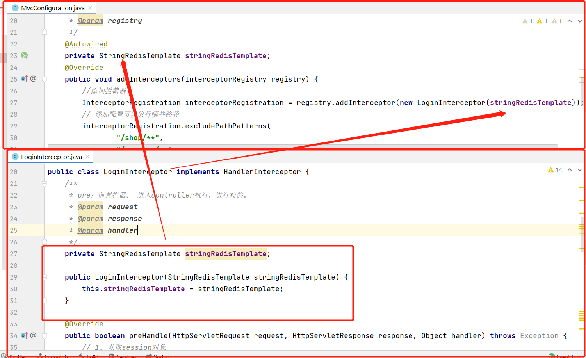
Task: Click the Exception class in the throws clause
Action: coord(539,336)
